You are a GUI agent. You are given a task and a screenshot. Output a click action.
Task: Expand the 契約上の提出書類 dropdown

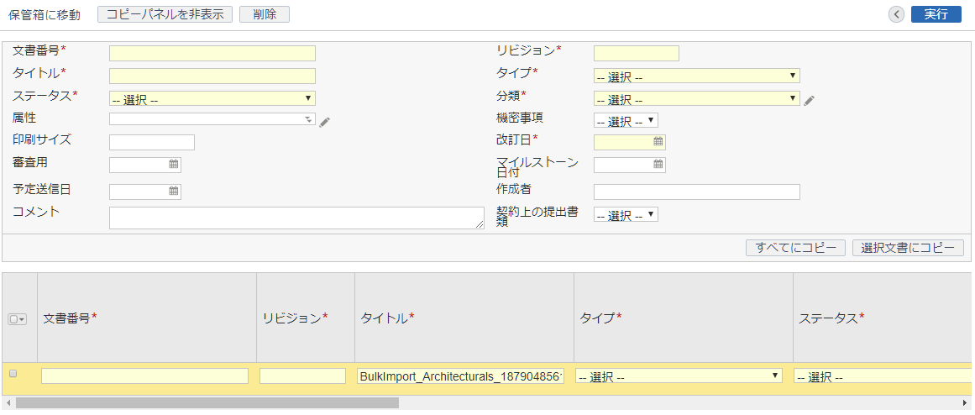[x=626, y=215]
